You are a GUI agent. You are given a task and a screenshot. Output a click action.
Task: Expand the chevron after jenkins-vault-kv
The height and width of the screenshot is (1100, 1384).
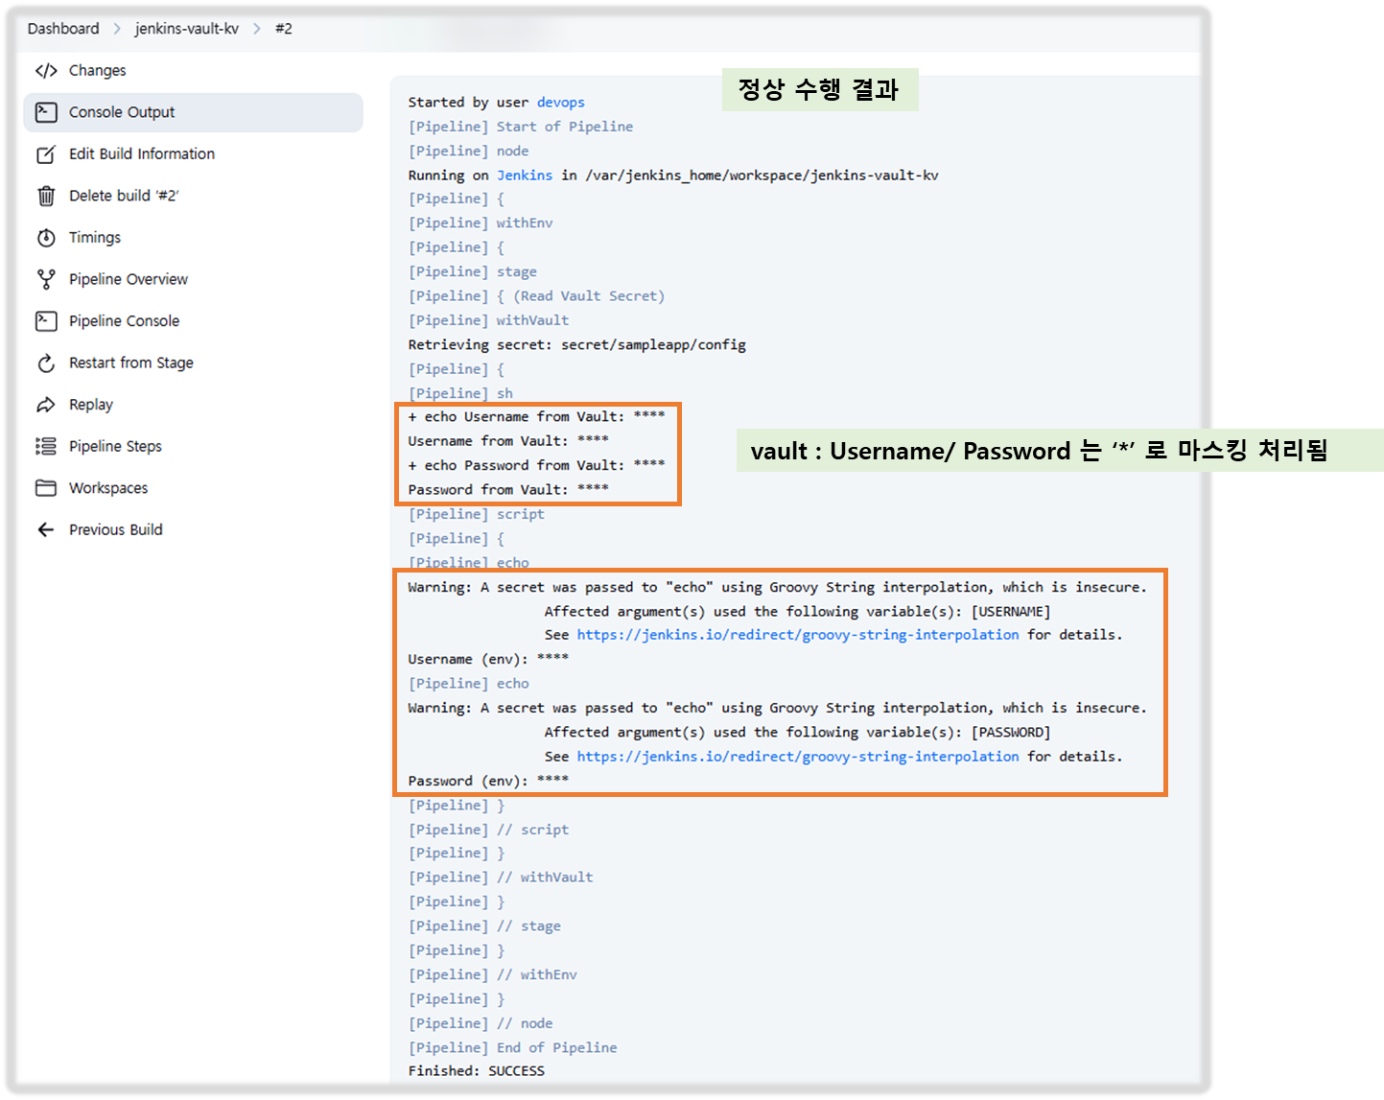click(x=257, y=29)
